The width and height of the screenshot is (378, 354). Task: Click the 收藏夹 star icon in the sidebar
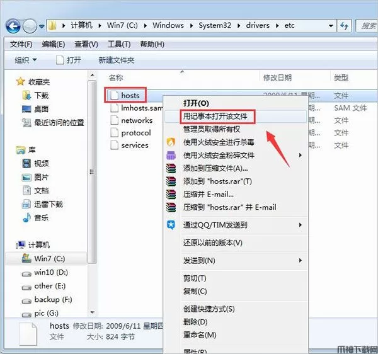pos(21,81)
